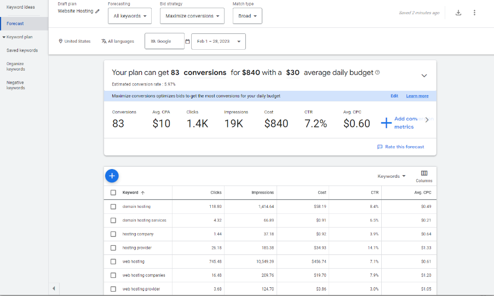Toggle the select-all checkbox in table header
The width and height of the screenshot is (494, 296).
113,193
